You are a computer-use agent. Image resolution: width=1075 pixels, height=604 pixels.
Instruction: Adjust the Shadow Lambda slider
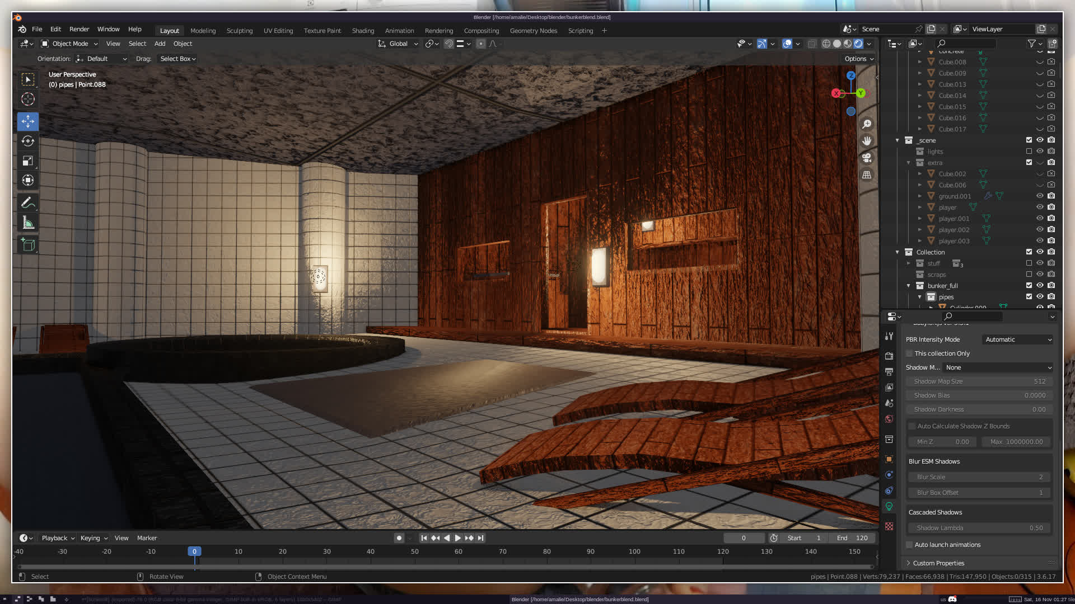tap(979, 528)
